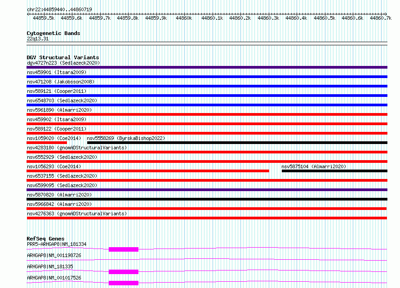Click the red nsv6552929 variant bar
400x288 pixels.
coord(207,161)
